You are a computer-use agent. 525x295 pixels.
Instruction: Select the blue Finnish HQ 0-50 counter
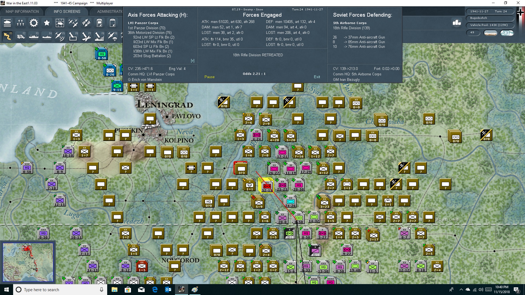102,54
